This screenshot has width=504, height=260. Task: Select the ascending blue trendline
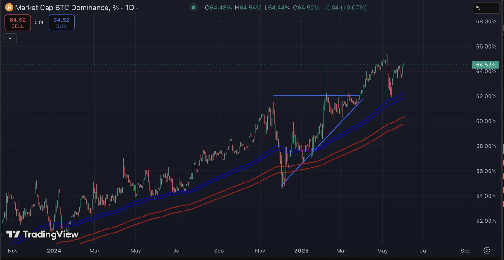(322, 142)
